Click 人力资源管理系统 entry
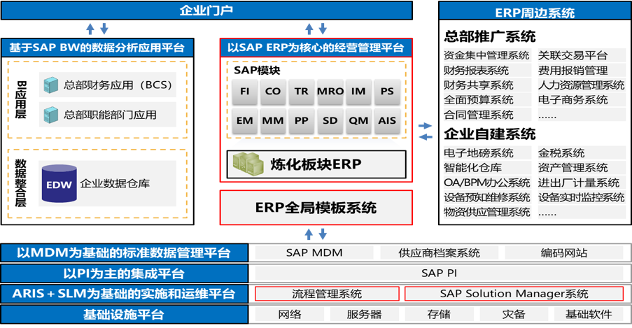632x328 pixels. point(581,85)
